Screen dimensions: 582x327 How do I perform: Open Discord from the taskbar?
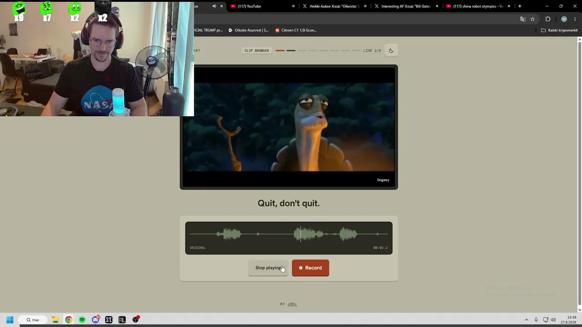pyautogui.click(x=95, y=320)
